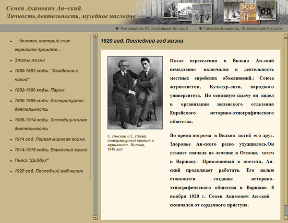Open 'Галерея предметов. Из коллекции Ан-ского'
Image resolution: width=288 pixels, height=223 pixels.
pyautogui.click(x=244, y=29)
